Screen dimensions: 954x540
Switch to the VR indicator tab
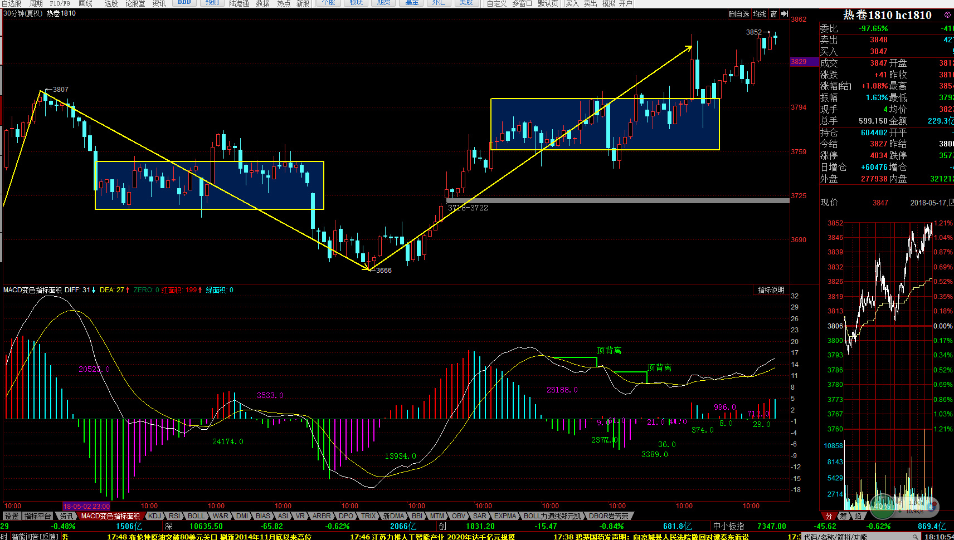click(300, 516)
